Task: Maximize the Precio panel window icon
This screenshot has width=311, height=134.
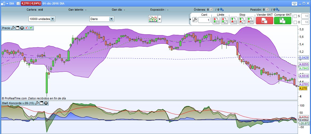Action: (x=18, y=28)
